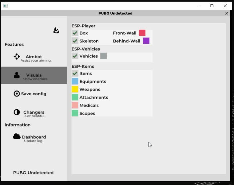Viewport: 234px width, 185px height.
Task: Close the PUBG Undetected inner panel
Action: coord(227,13)
